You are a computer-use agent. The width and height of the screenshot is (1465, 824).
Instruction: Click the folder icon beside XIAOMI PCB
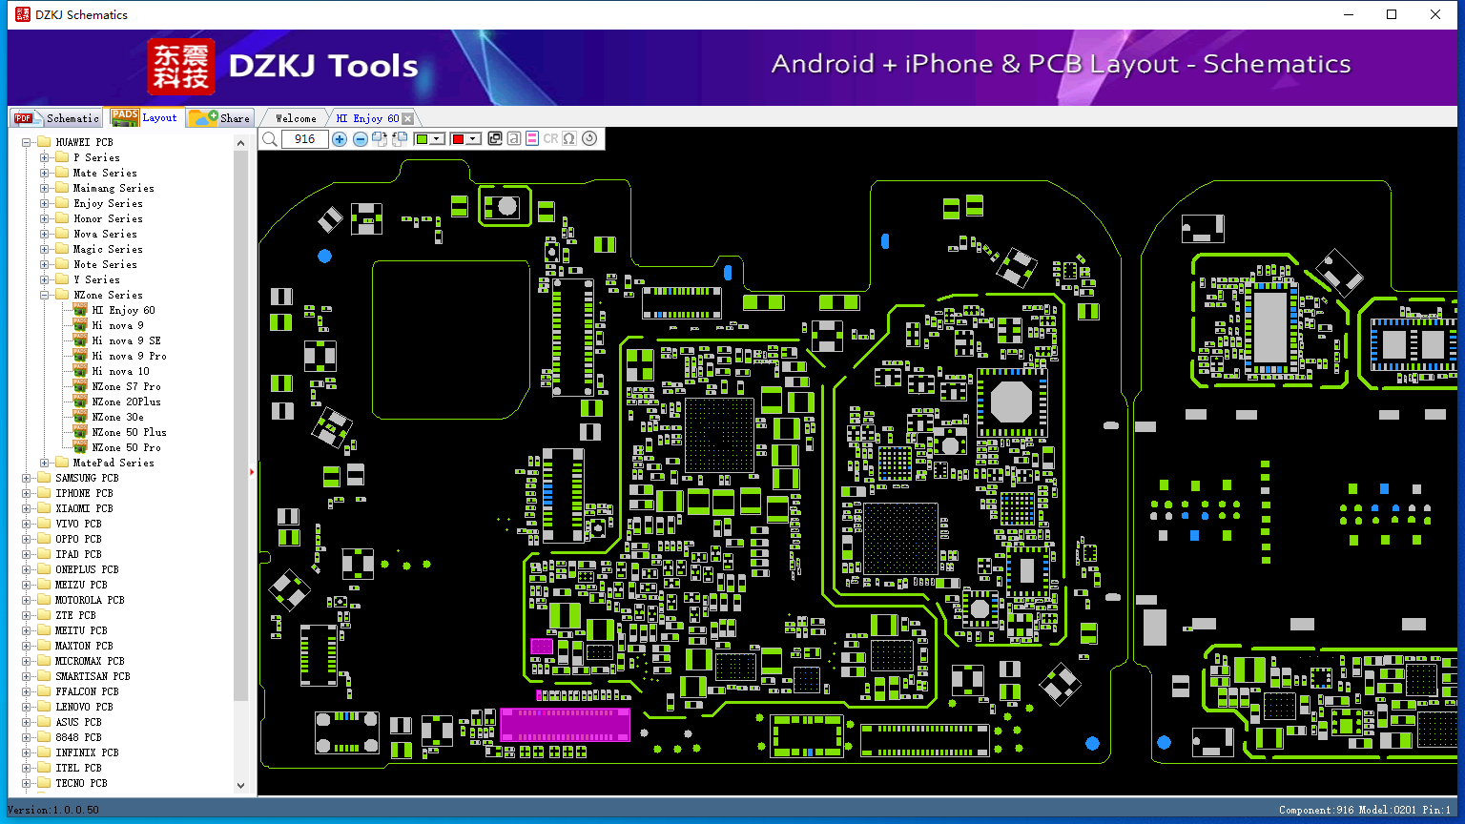point(44,508)
